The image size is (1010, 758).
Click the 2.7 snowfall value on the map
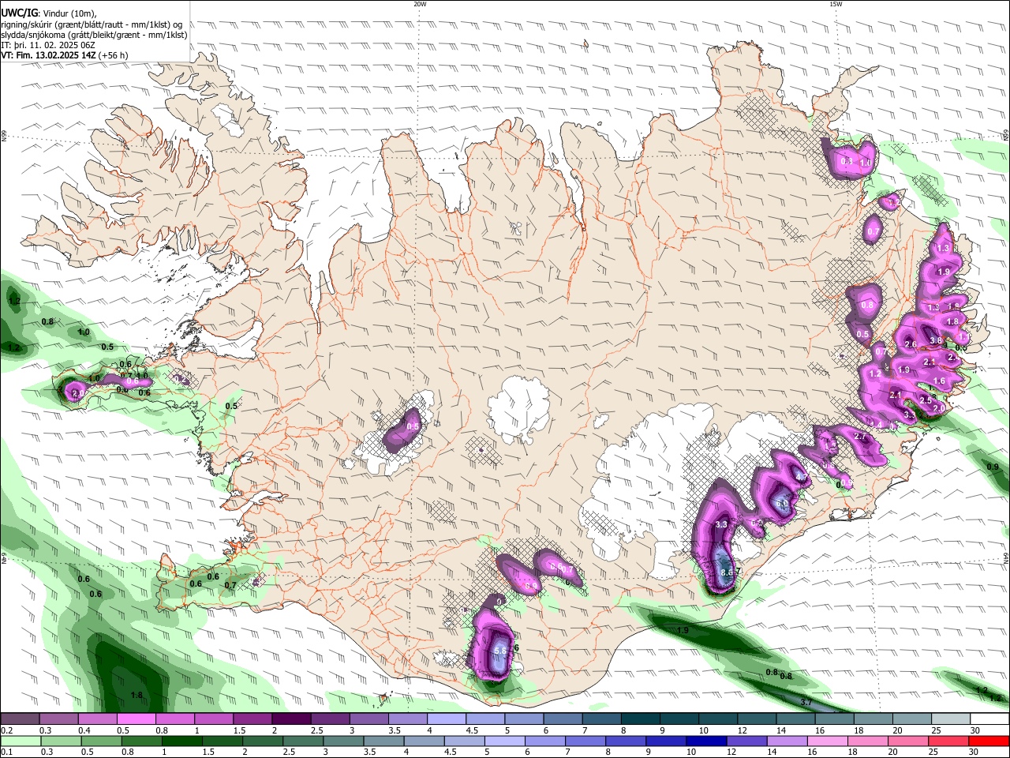tap(861, 437)
